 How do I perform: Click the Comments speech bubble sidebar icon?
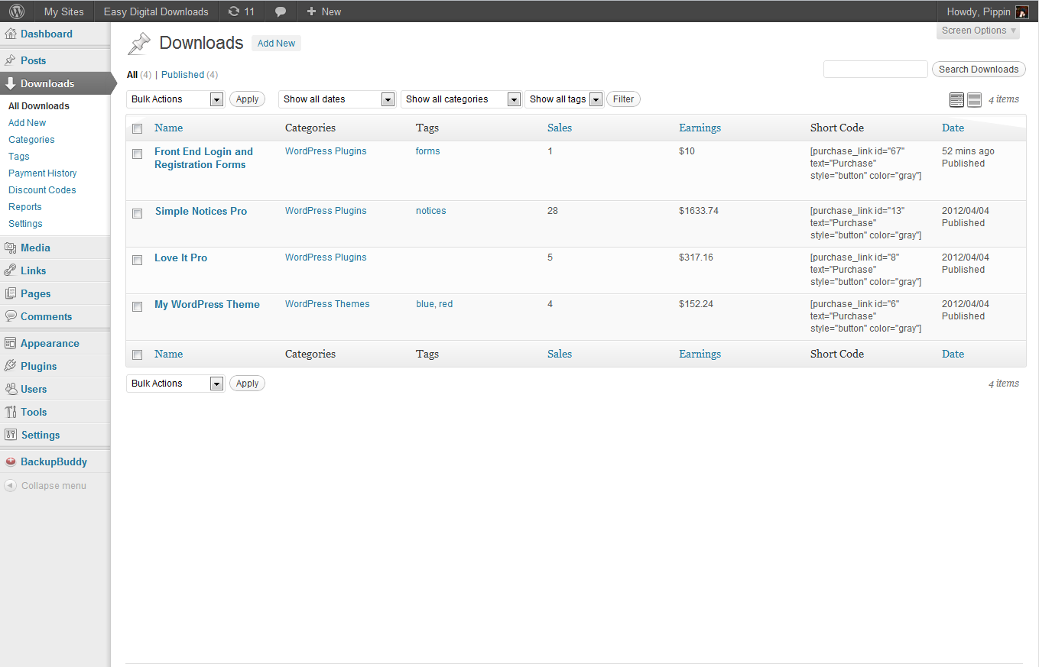tap(10, 316)
